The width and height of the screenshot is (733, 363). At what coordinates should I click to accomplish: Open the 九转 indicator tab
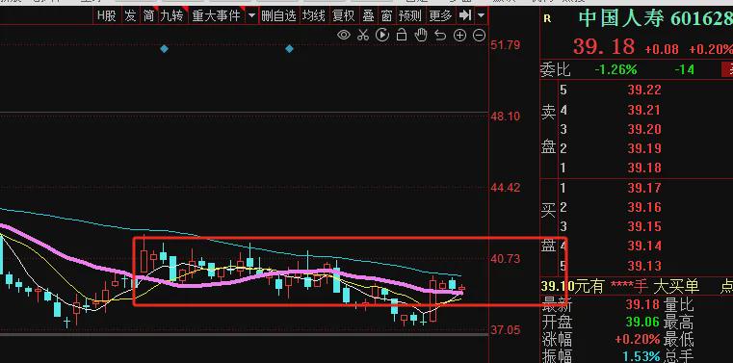pyautogui.click(x=171, y=15)
